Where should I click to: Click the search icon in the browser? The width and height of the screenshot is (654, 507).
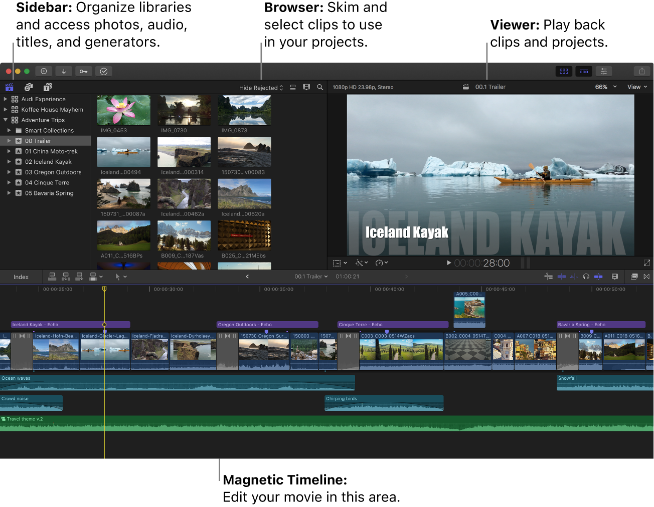click(x=320, y=87)
